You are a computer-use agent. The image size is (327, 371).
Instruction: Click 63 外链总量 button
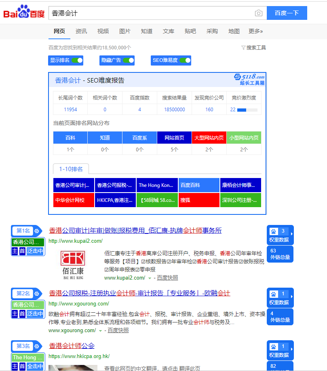click(280, 254)
